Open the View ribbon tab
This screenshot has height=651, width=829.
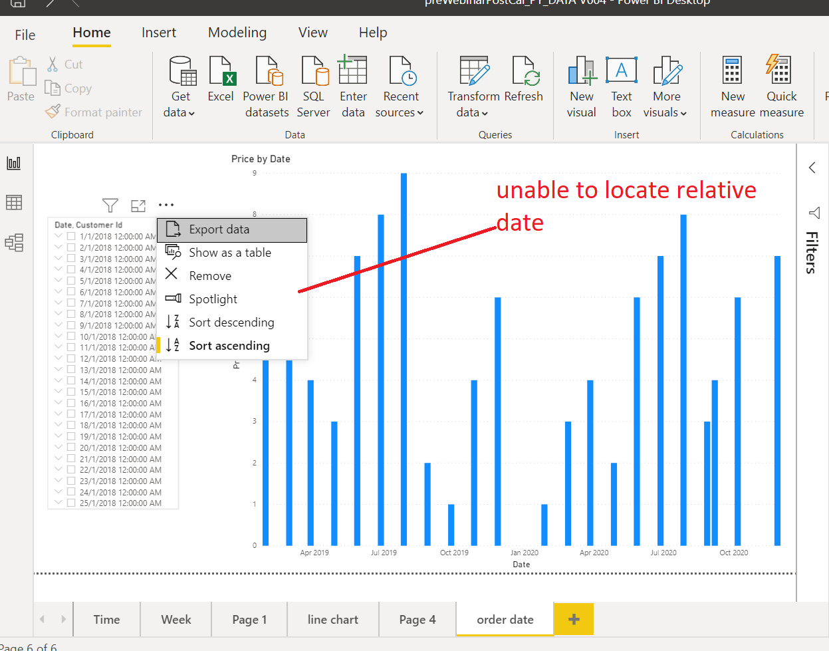(313, 33)
